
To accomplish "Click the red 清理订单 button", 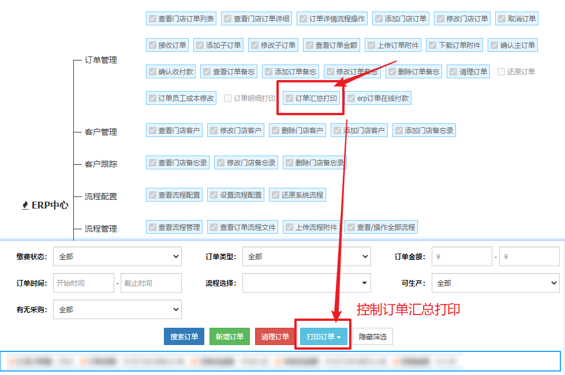I will [x=275, y=337].
